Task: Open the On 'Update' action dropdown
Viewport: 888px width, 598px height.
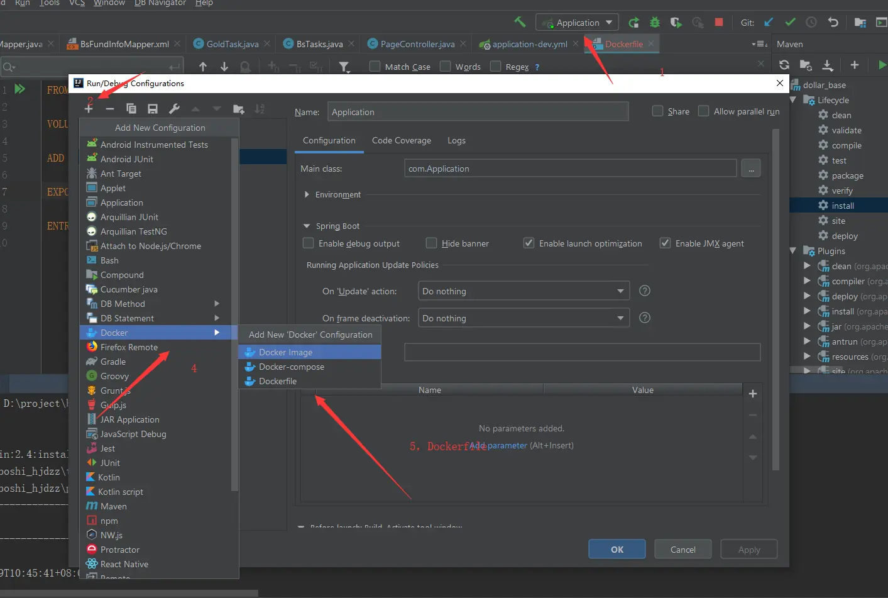Action: [523, 291]
